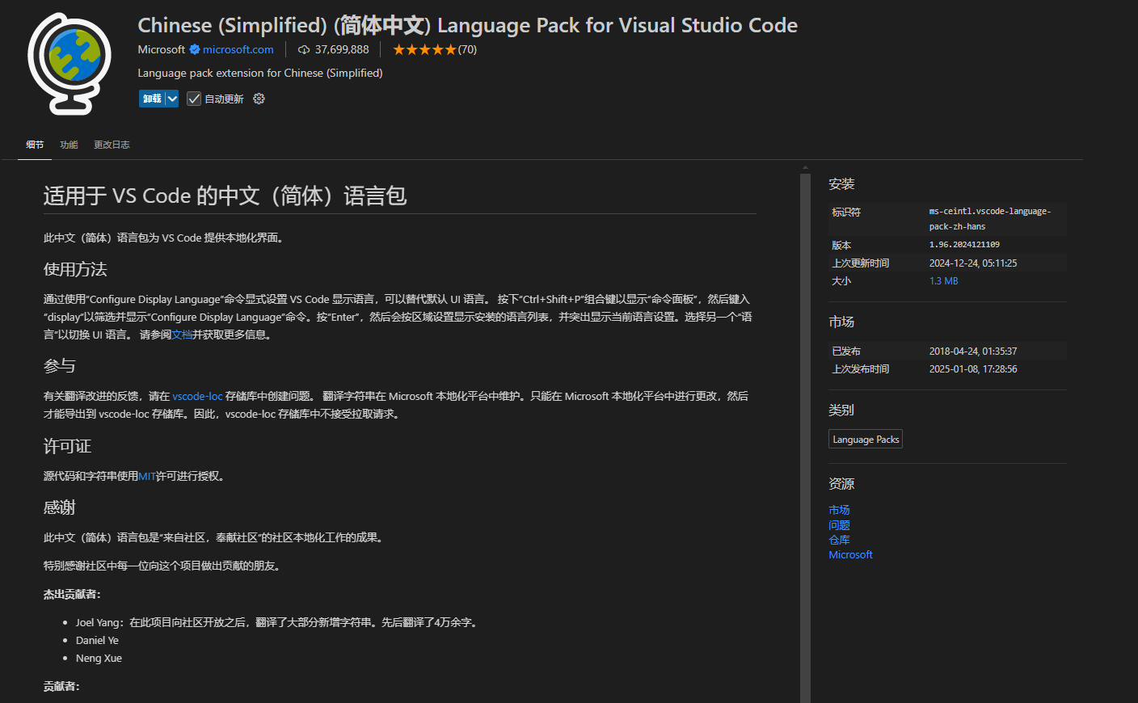Expand the 卸载 dropdown arrow

click(172, 99)
